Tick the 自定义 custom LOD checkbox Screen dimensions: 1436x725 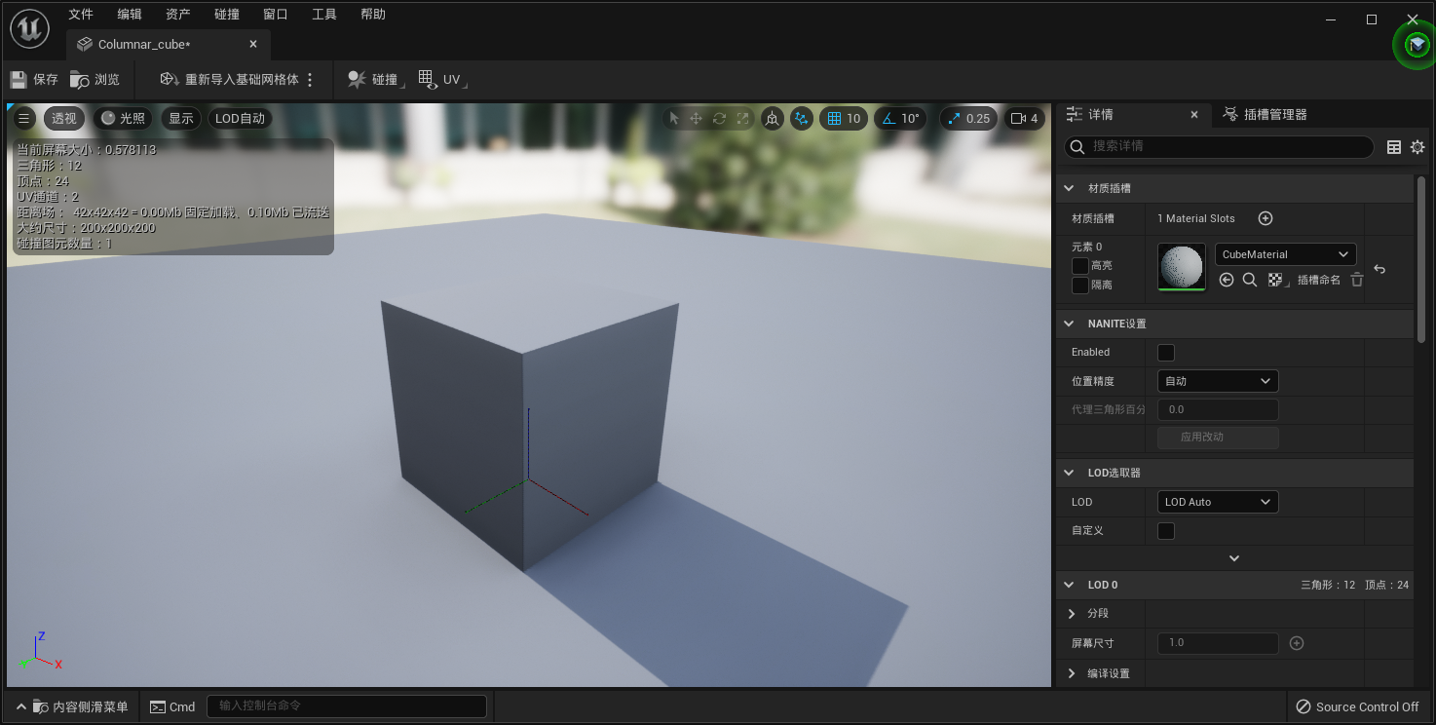pos(1166,531)
